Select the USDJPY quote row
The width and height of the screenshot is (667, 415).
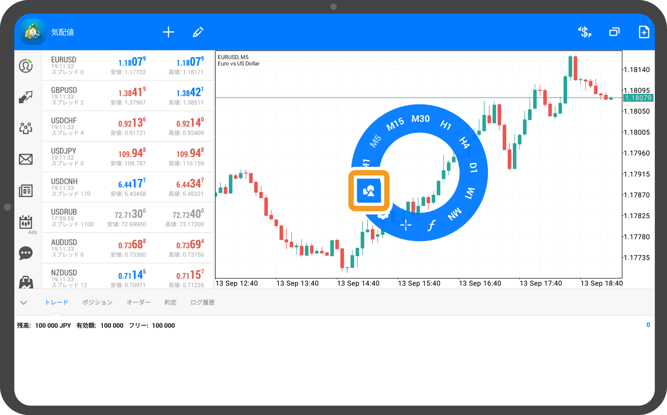(x=128, y=157)
